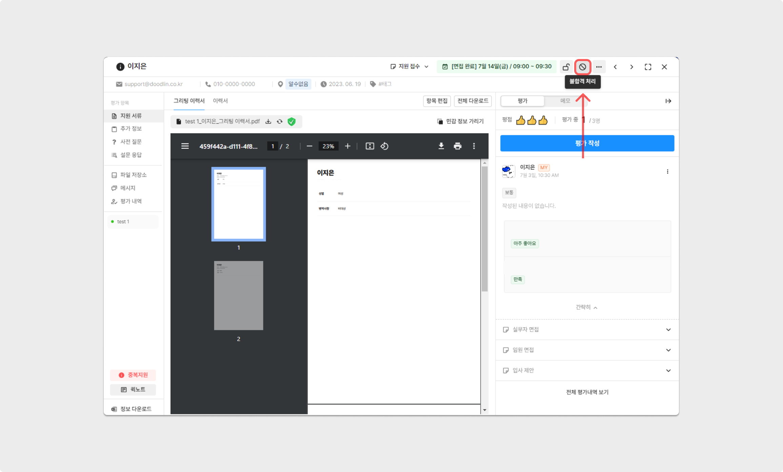Click the PDF print icon
This screenshot has height=472, width=783.
point(458,146)
